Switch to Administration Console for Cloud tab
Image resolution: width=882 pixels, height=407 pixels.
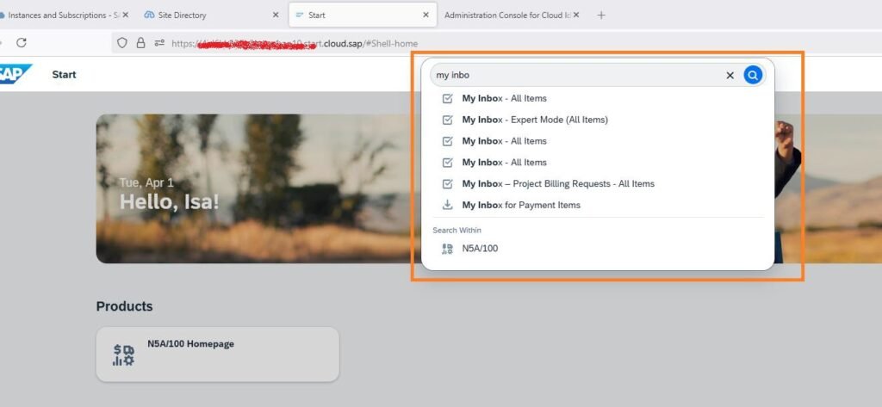click(x=506, y=15)
